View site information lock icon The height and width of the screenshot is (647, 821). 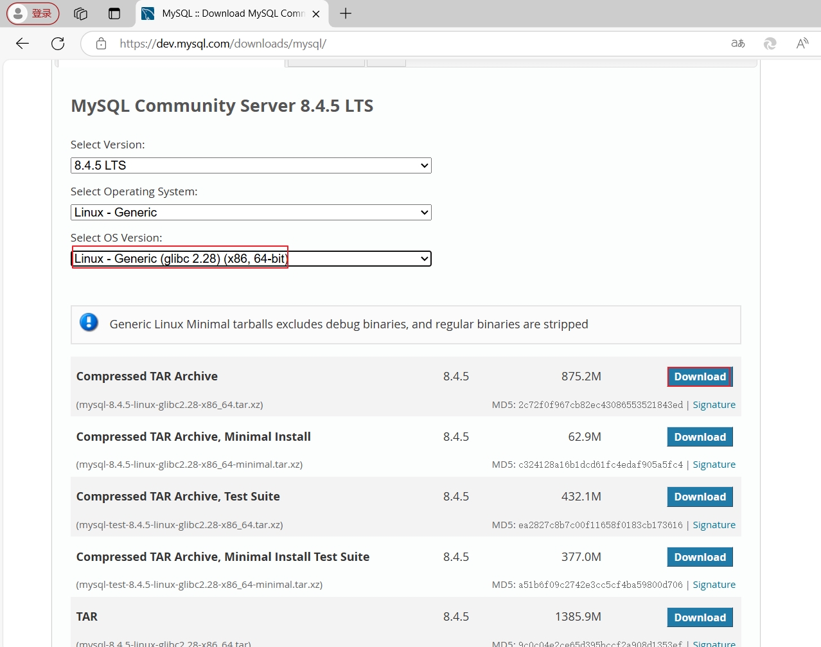101,44
